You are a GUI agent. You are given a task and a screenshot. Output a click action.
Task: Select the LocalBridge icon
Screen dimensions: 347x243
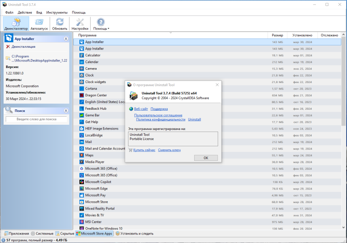click(x=81, y=135)
